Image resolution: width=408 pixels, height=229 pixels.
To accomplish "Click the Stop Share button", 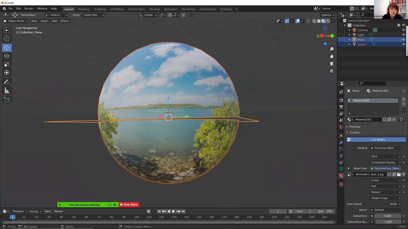I will pos(129,205).
